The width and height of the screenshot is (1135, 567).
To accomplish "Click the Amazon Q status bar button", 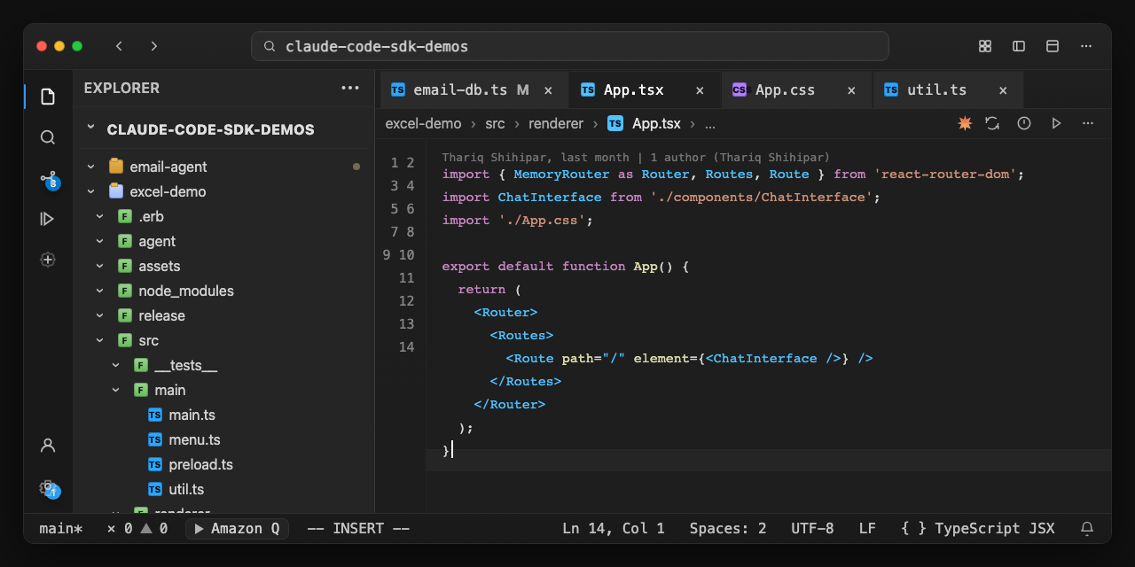I will 236,529.
